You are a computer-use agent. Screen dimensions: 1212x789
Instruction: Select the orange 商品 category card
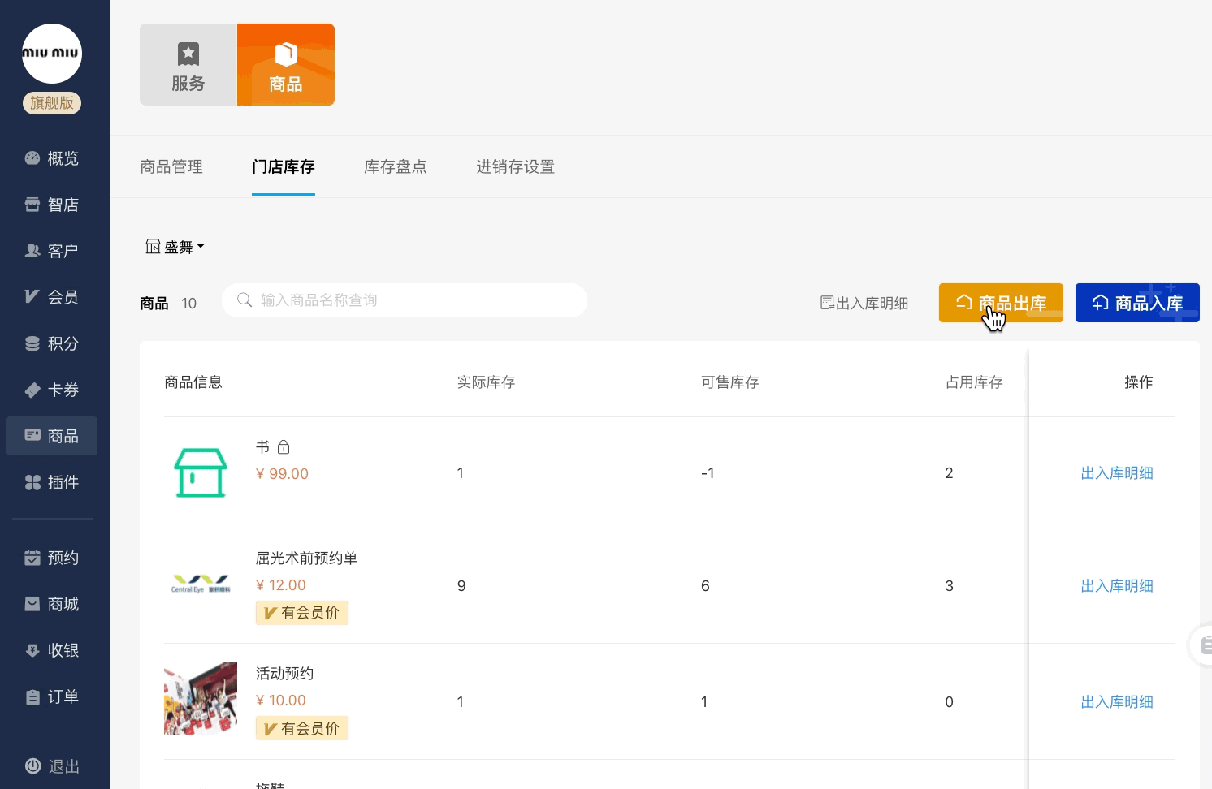click(286, 65)
